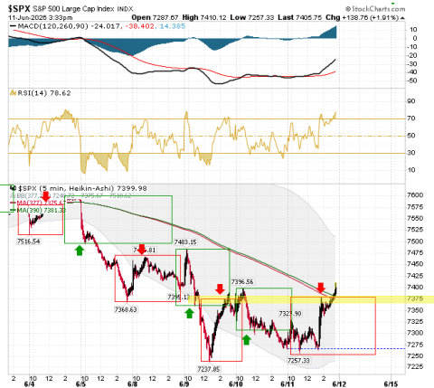The width and height of the screenshot is (434, 388).
Task: Click the 6/4 date axis label
Action: [30, 384]
